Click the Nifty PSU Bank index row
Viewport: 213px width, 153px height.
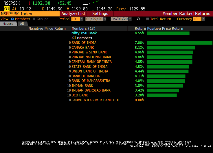click(x=84, y=33)
